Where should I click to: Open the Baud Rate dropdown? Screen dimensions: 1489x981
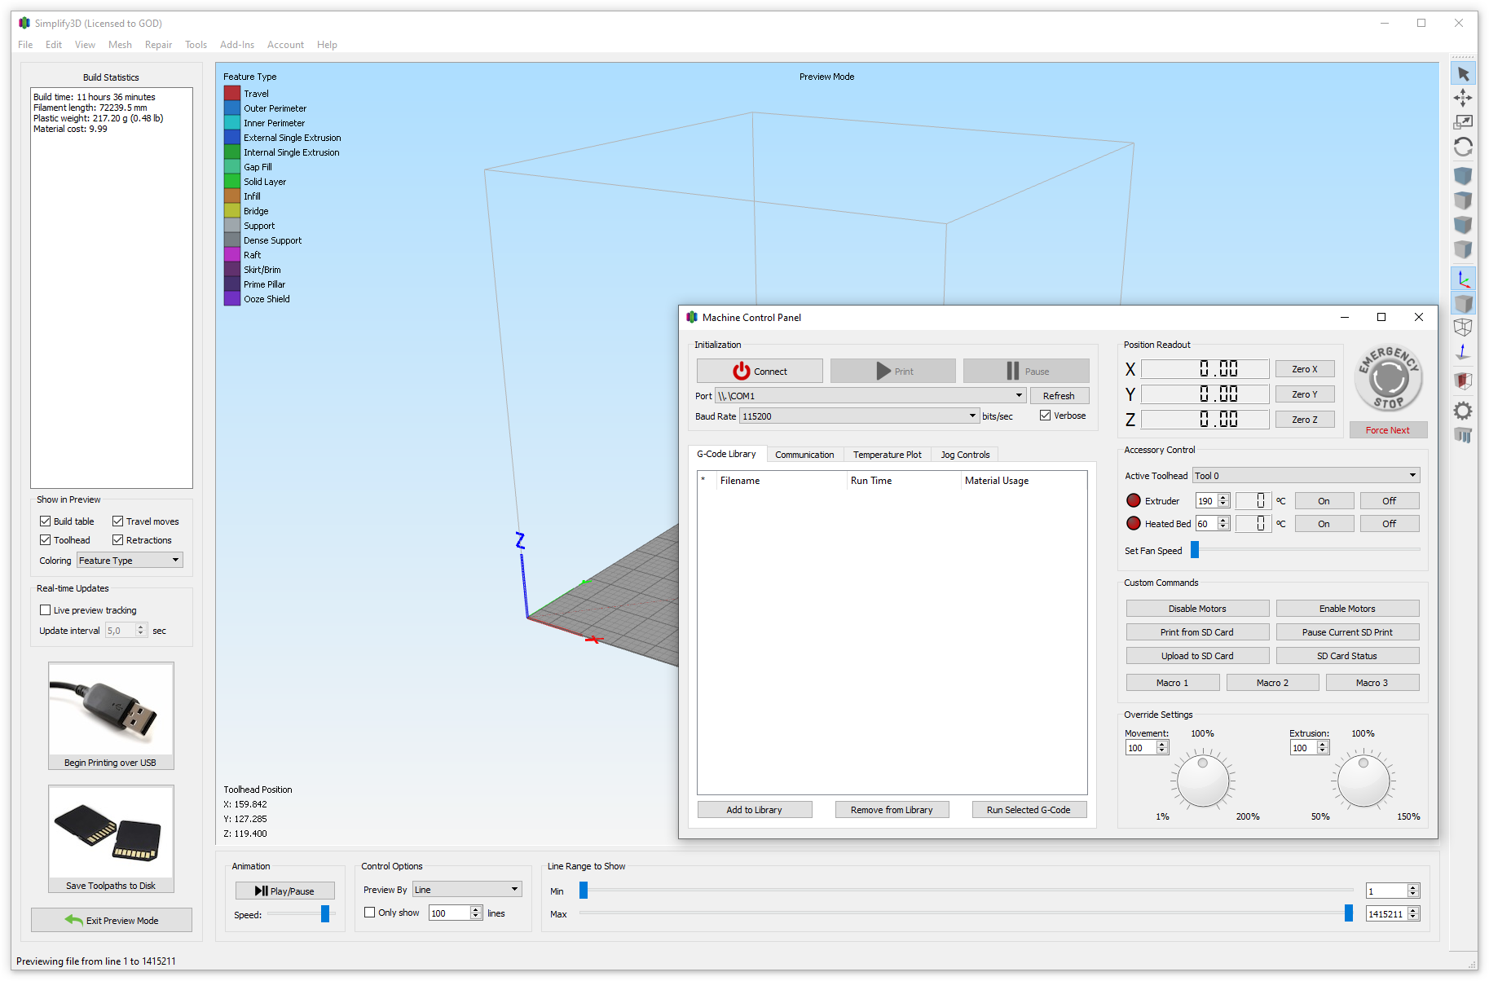pyautogui.click(x=858, y=416)
